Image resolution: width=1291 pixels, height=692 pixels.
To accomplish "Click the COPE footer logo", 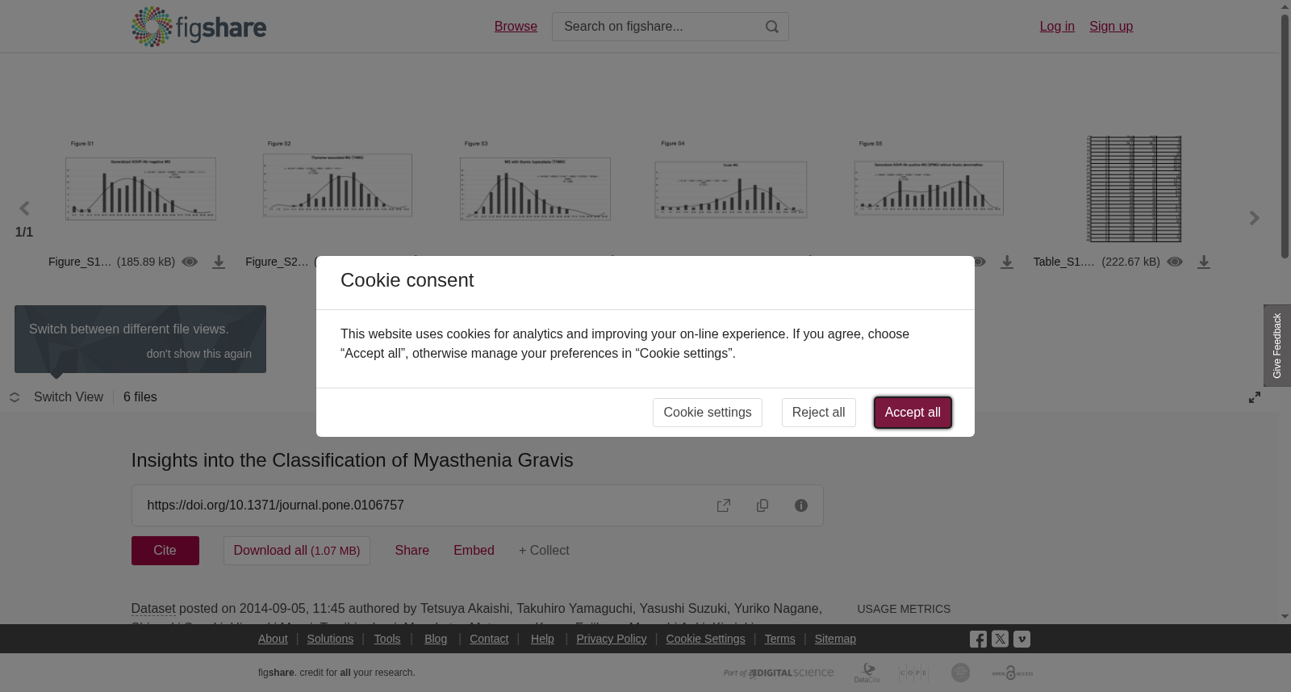I will click(913, 673).
